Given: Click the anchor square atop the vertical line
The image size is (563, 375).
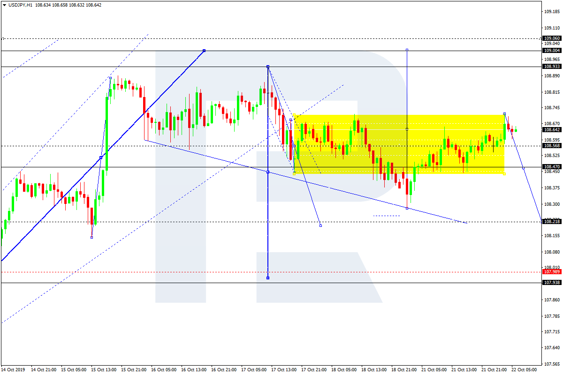Looking at the screenshot, I should [267, 67].
